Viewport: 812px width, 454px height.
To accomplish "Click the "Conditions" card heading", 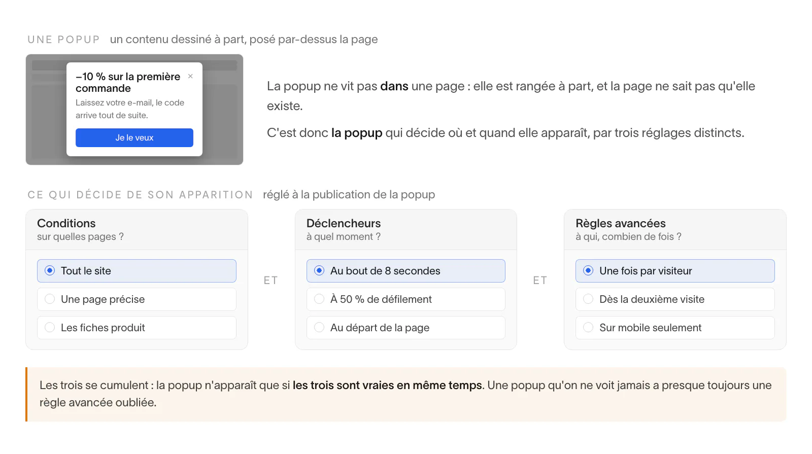I will pyautogui.click(x=66, y=223).
